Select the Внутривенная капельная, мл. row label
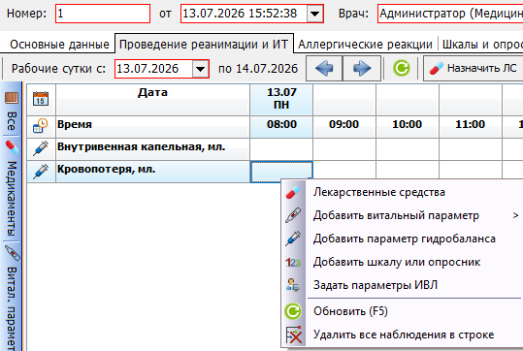The image size is (523, 351). click(x=152, y=148)
